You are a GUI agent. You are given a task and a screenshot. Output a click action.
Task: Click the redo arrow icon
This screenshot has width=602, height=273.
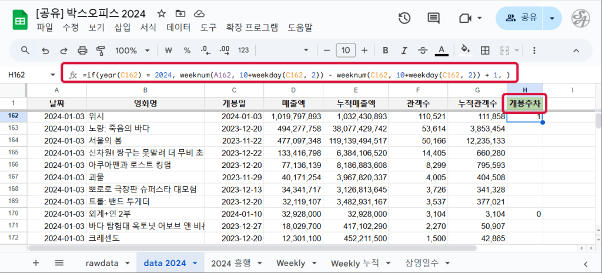coord(63,50)
